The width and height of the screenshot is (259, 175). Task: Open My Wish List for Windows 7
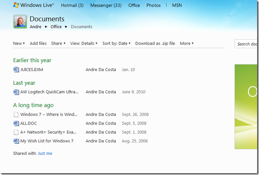47,141
